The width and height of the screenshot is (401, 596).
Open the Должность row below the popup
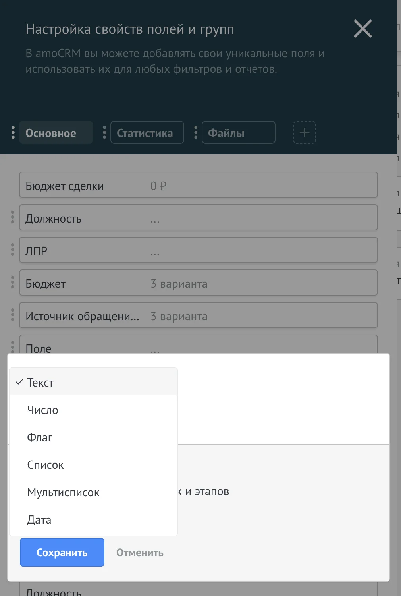point(199,589)
